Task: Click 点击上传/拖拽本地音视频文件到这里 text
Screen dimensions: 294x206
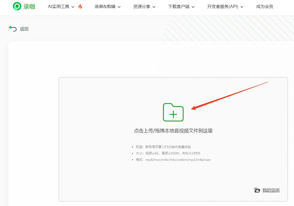Action: 173,131
